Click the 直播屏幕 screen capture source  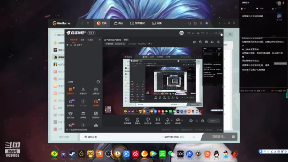point(127,121)
